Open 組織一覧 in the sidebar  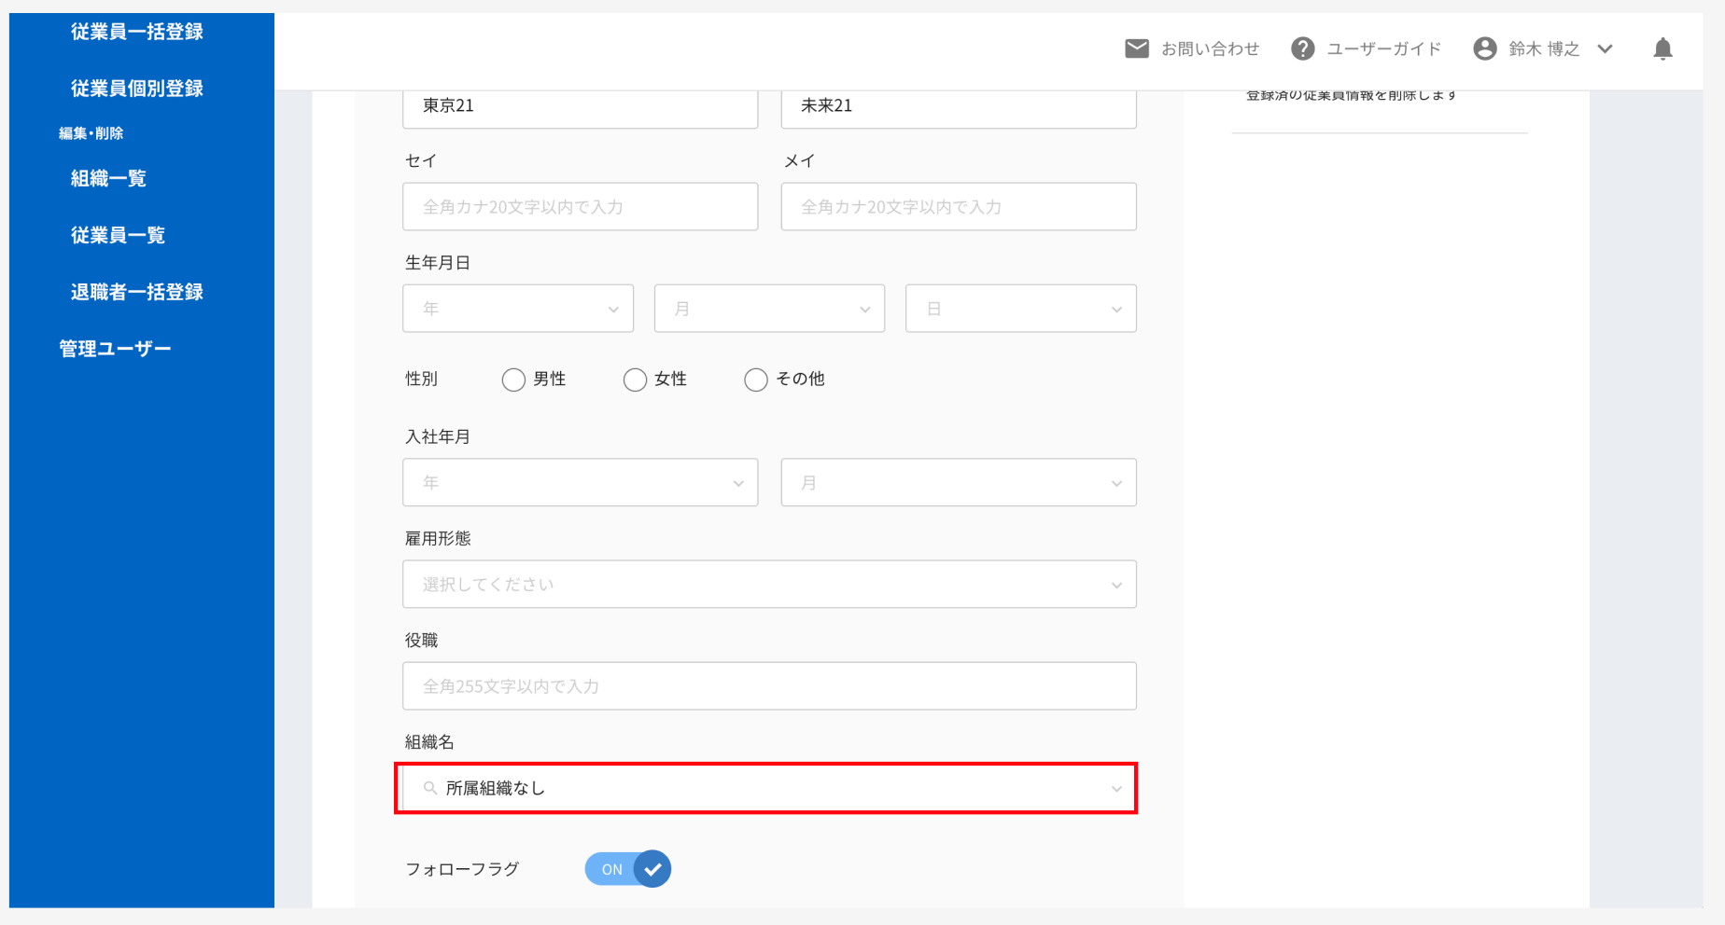(x=108, y=178)
